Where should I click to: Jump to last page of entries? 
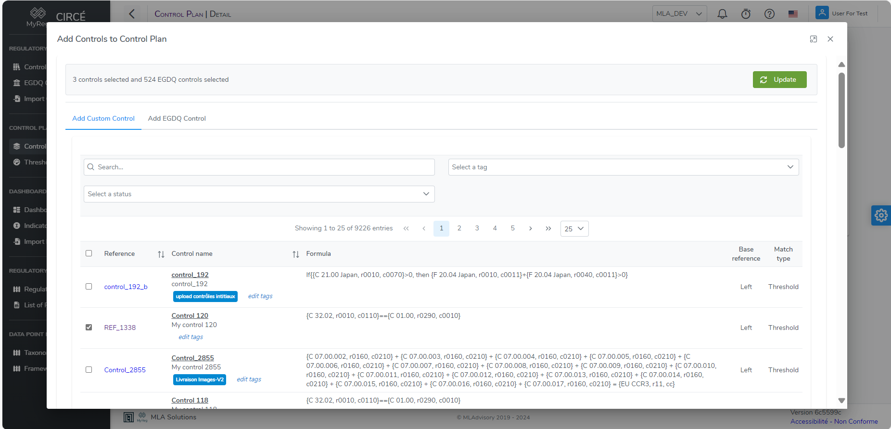coord(548,228)
